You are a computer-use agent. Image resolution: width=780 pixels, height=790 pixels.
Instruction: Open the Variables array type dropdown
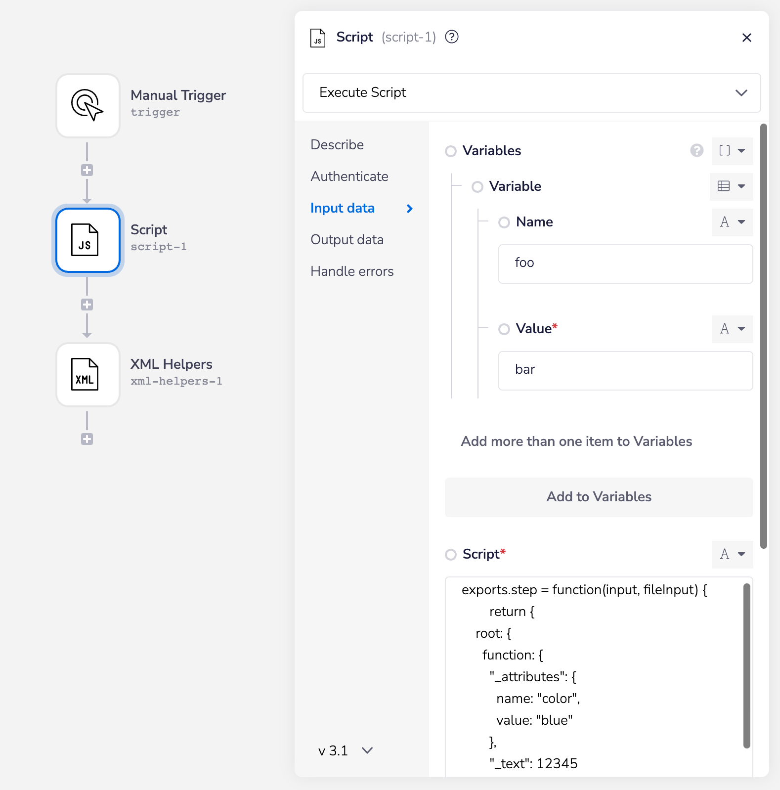tap(732, 151)
